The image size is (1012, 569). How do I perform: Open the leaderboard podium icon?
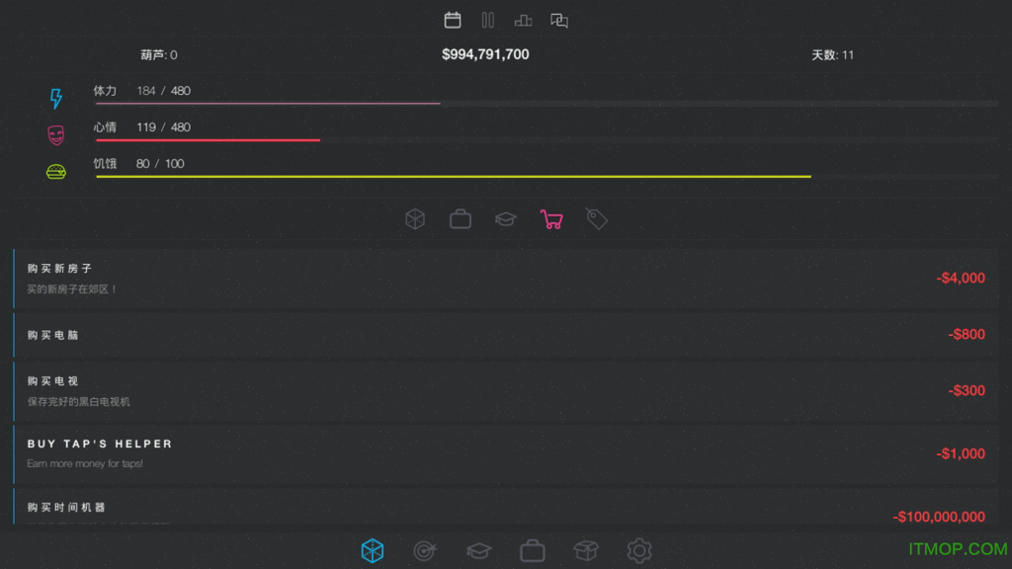click(x=523, y=21)
